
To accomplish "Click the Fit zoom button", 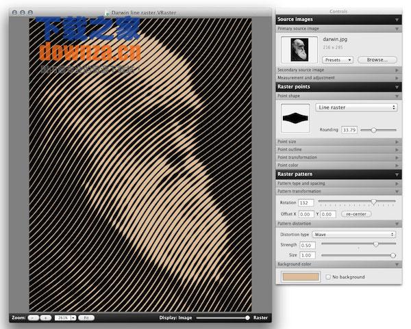I will pyautogui.click(x=86, y=318).
